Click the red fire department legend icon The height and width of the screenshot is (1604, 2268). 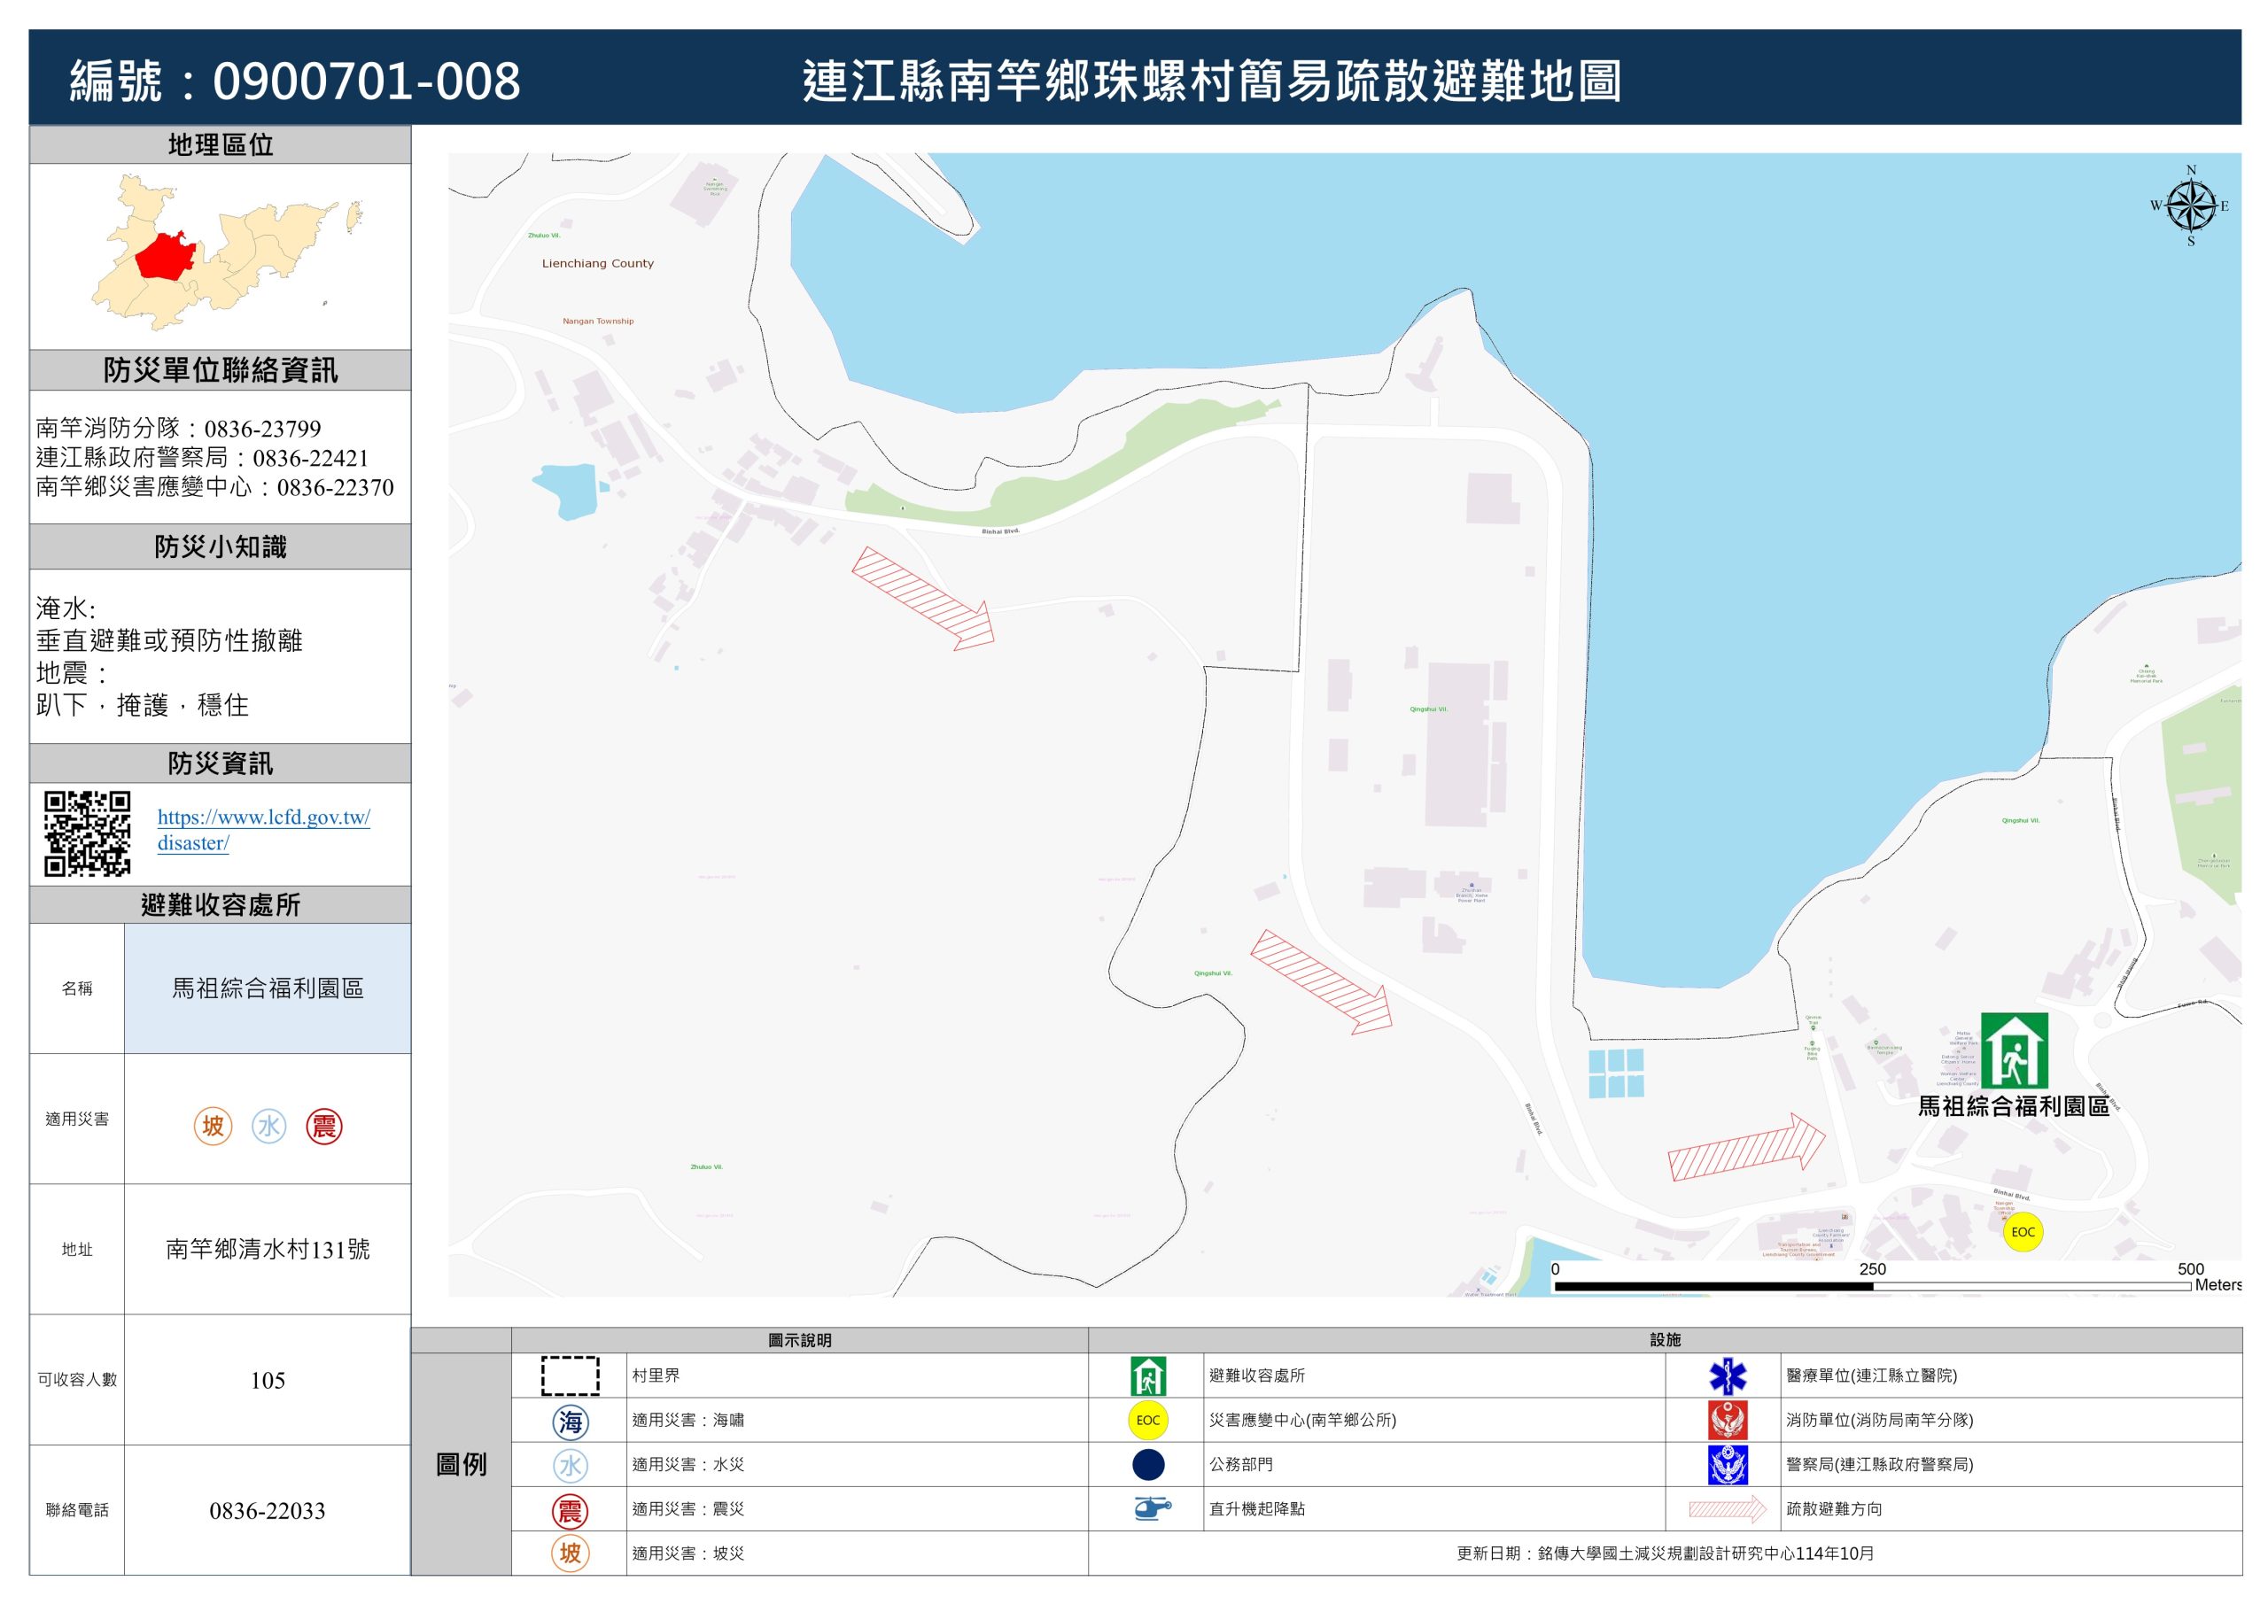click(x=1727, y=1419)
